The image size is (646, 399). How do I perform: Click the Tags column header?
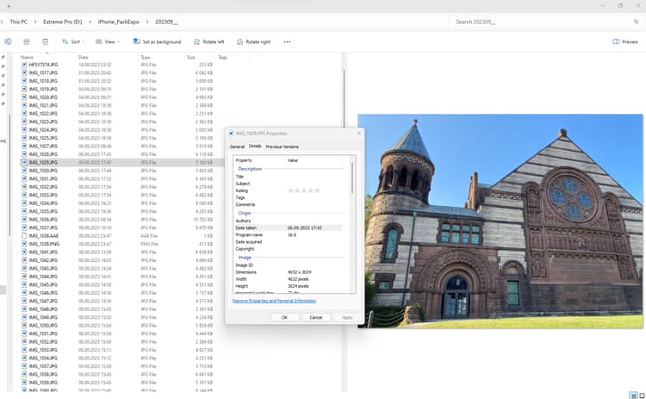pyautogui.click(x=222, y=57)
